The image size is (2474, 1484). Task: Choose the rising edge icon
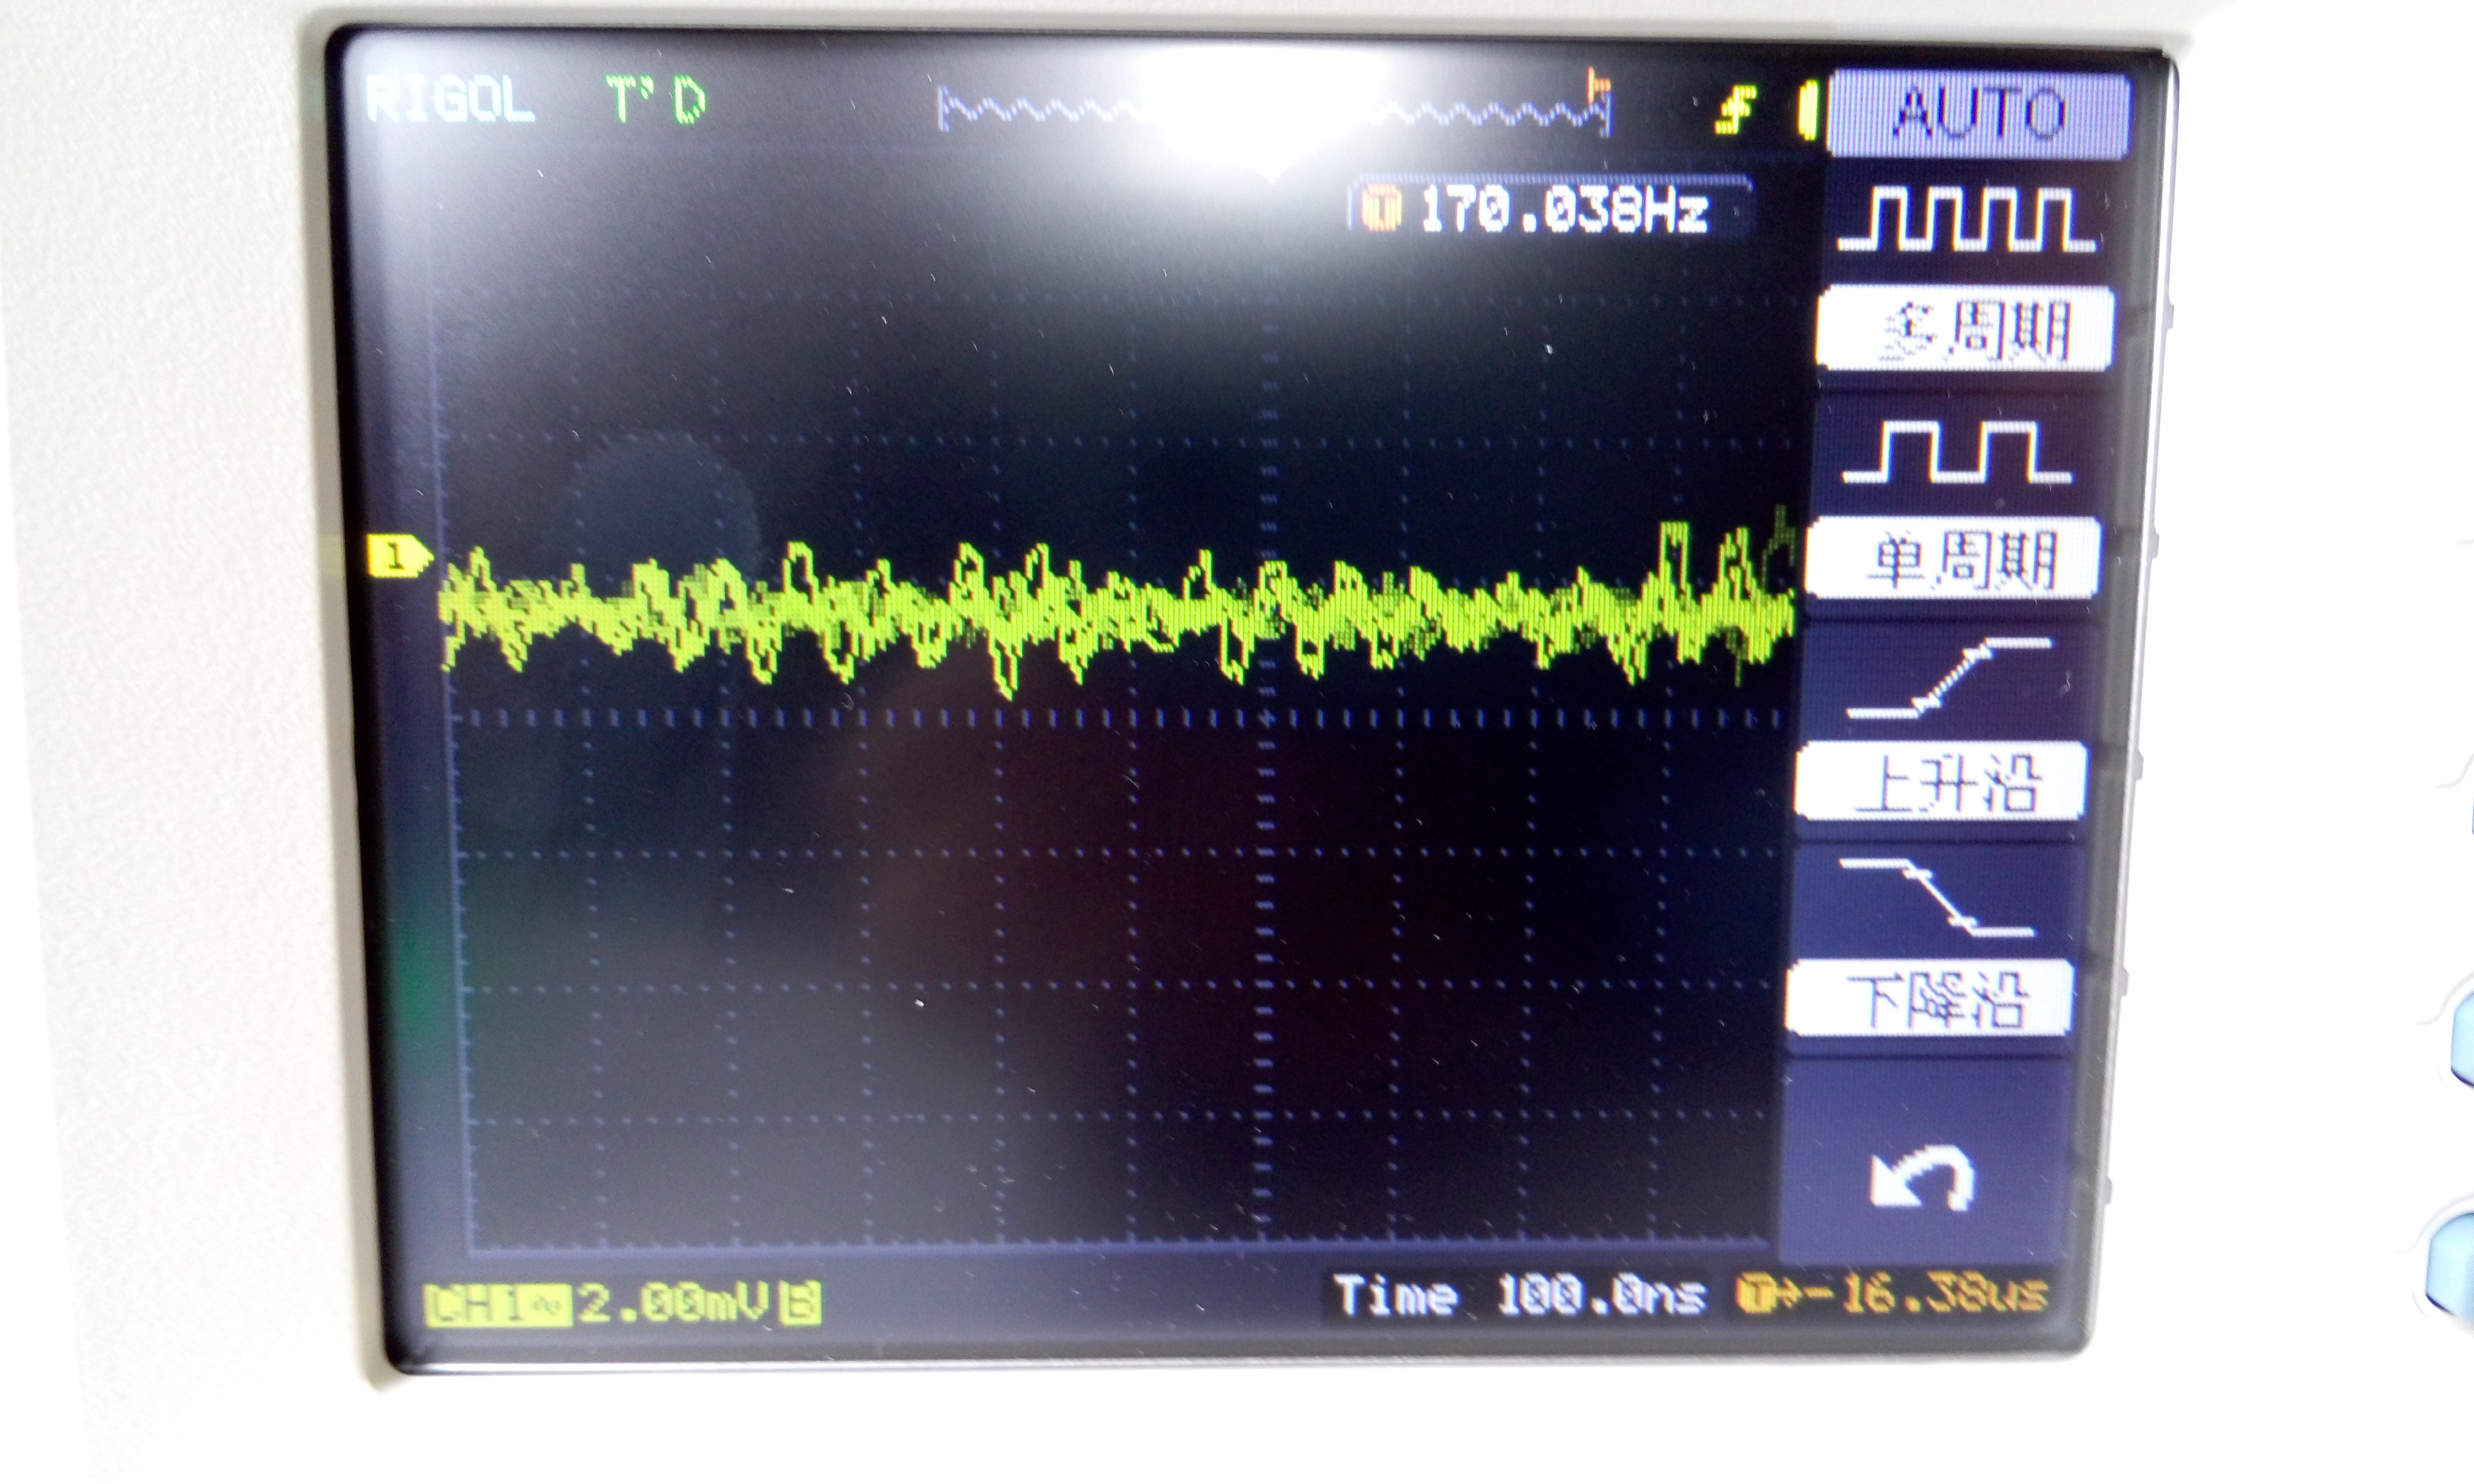pyautogui.click(x=1949, y=679)
